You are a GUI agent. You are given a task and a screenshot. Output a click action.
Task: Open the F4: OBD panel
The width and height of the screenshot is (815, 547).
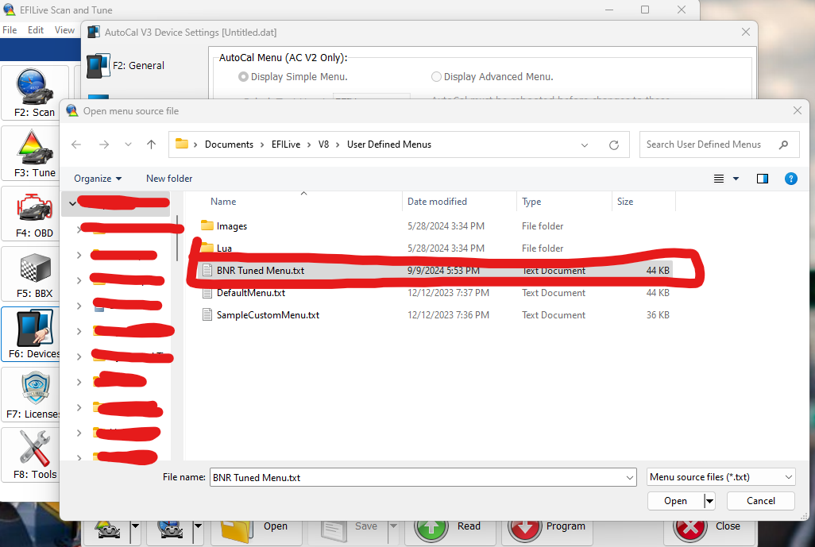pos(34,214)
